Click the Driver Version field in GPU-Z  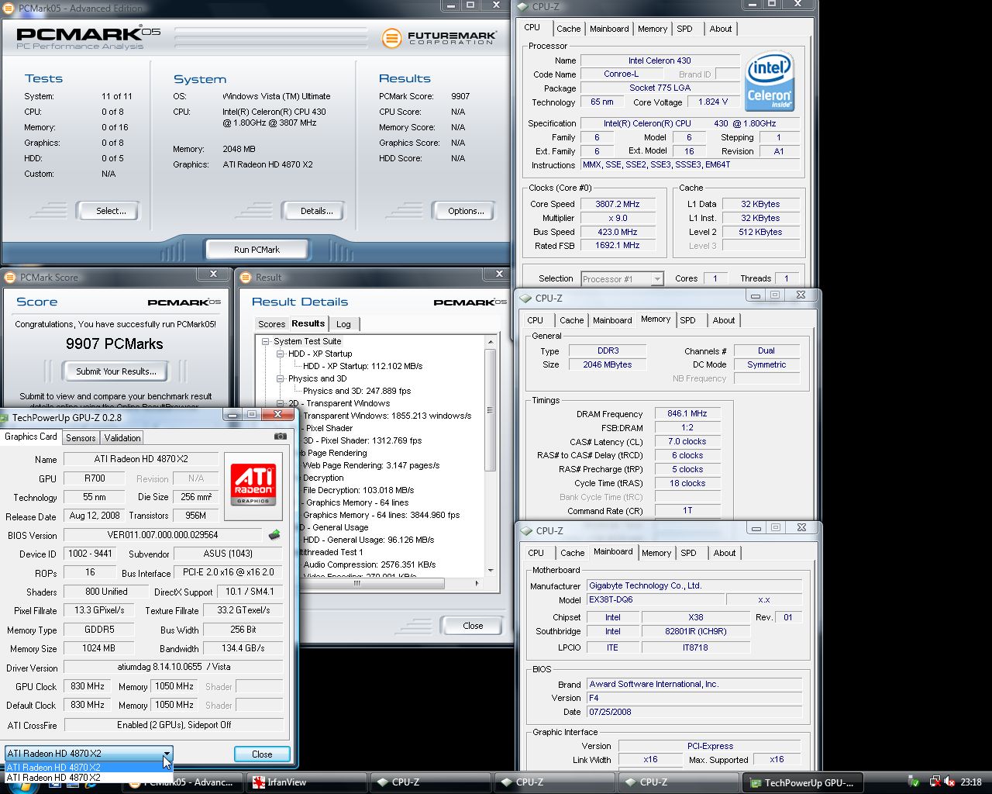pyautogui.click(x=174, y=667)
